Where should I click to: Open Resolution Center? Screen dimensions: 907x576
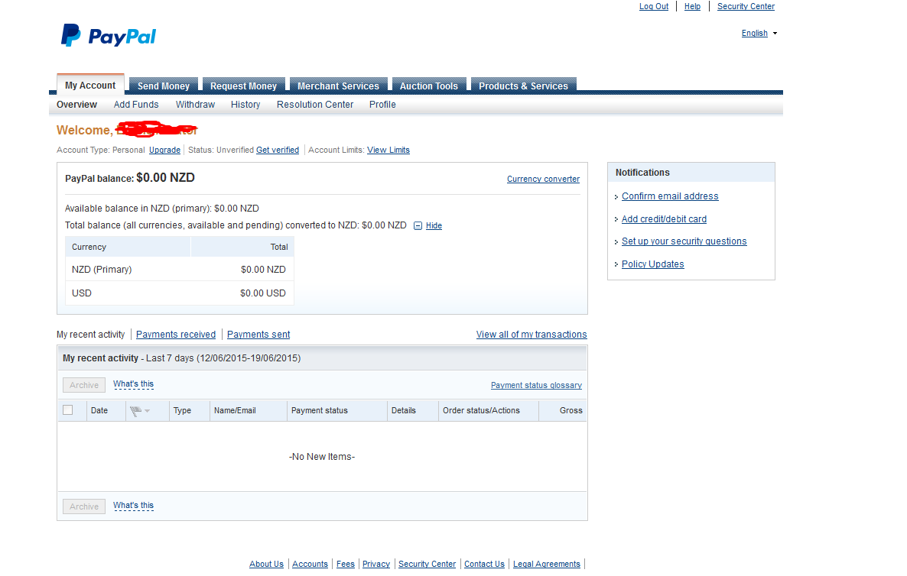point(314,105)
